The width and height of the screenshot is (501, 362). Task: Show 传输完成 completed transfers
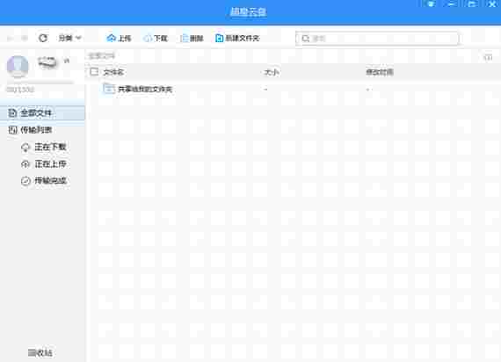[x=44, y=181]
